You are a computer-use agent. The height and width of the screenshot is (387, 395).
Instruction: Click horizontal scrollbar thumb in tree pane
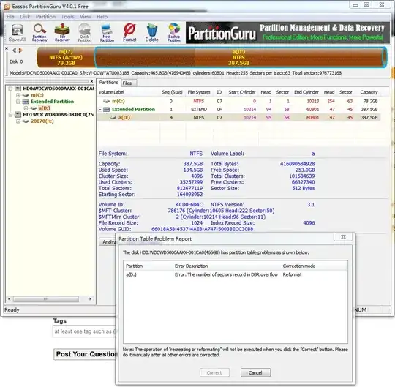click(x=46, y=299)
